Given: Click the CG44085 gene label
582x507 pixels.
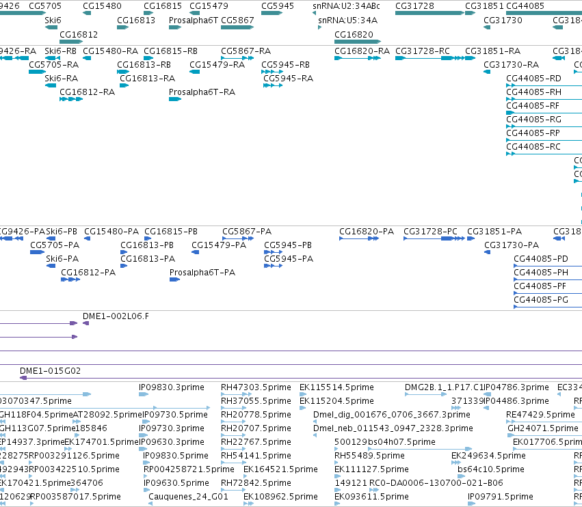Looking at the screenshot, I should (x=525, y=6).
